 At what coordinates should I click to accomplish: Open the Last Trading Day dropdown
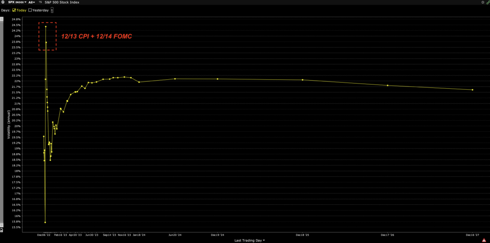[x=250, y=240]
